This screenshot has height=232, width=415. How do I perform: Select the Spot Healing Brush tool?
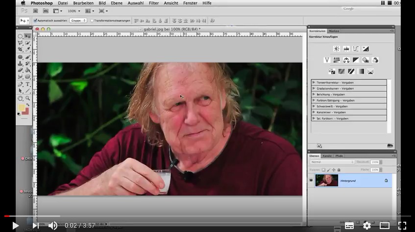pyautogui.click(x=21, y=57)
